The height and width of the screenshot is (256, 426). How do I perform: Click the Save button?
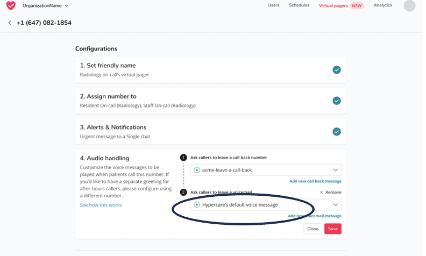pyautogui.click(x=332, y=229)
